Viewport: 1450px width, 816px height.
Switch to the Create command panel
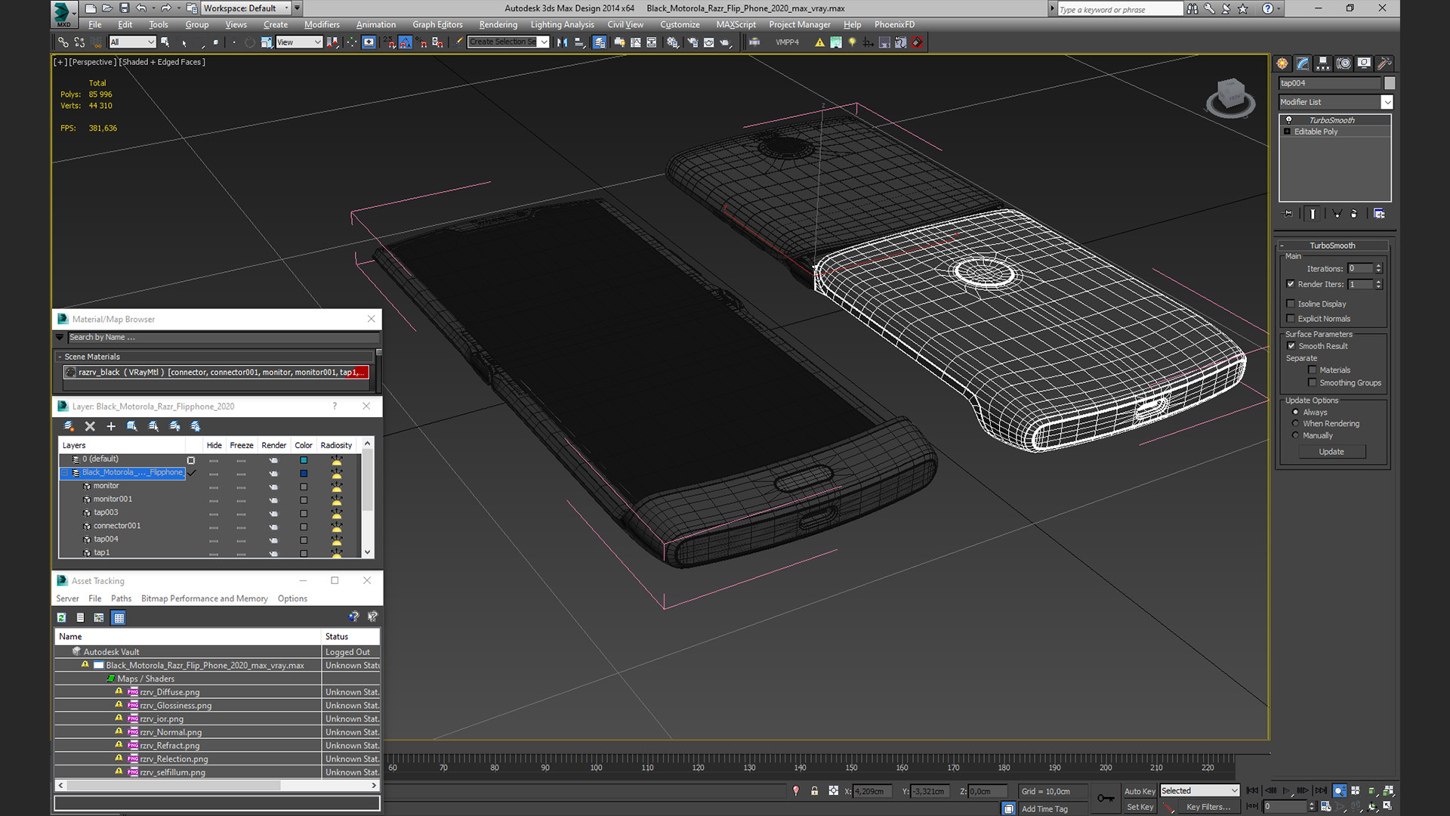pyautogui.click(x=1282, y=63)
